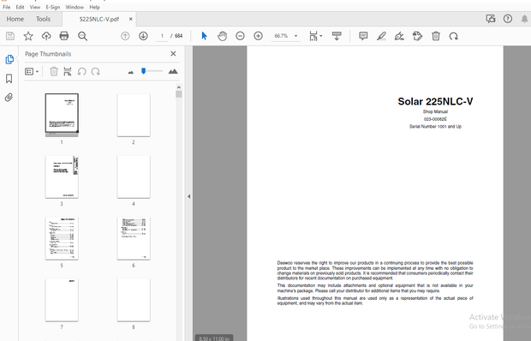The image size is (531, 341).
Task: Reduce thumbnail size small mountain icon
Action: tap(131, 72)
